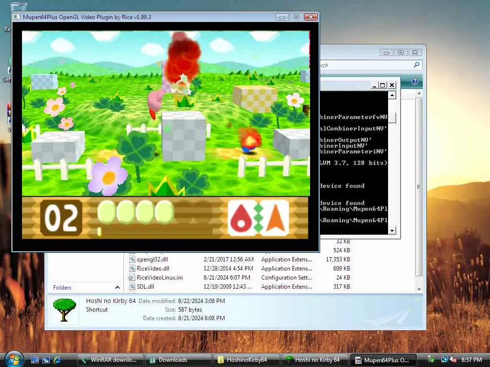Switch to Downloads taskbar button

178,360
